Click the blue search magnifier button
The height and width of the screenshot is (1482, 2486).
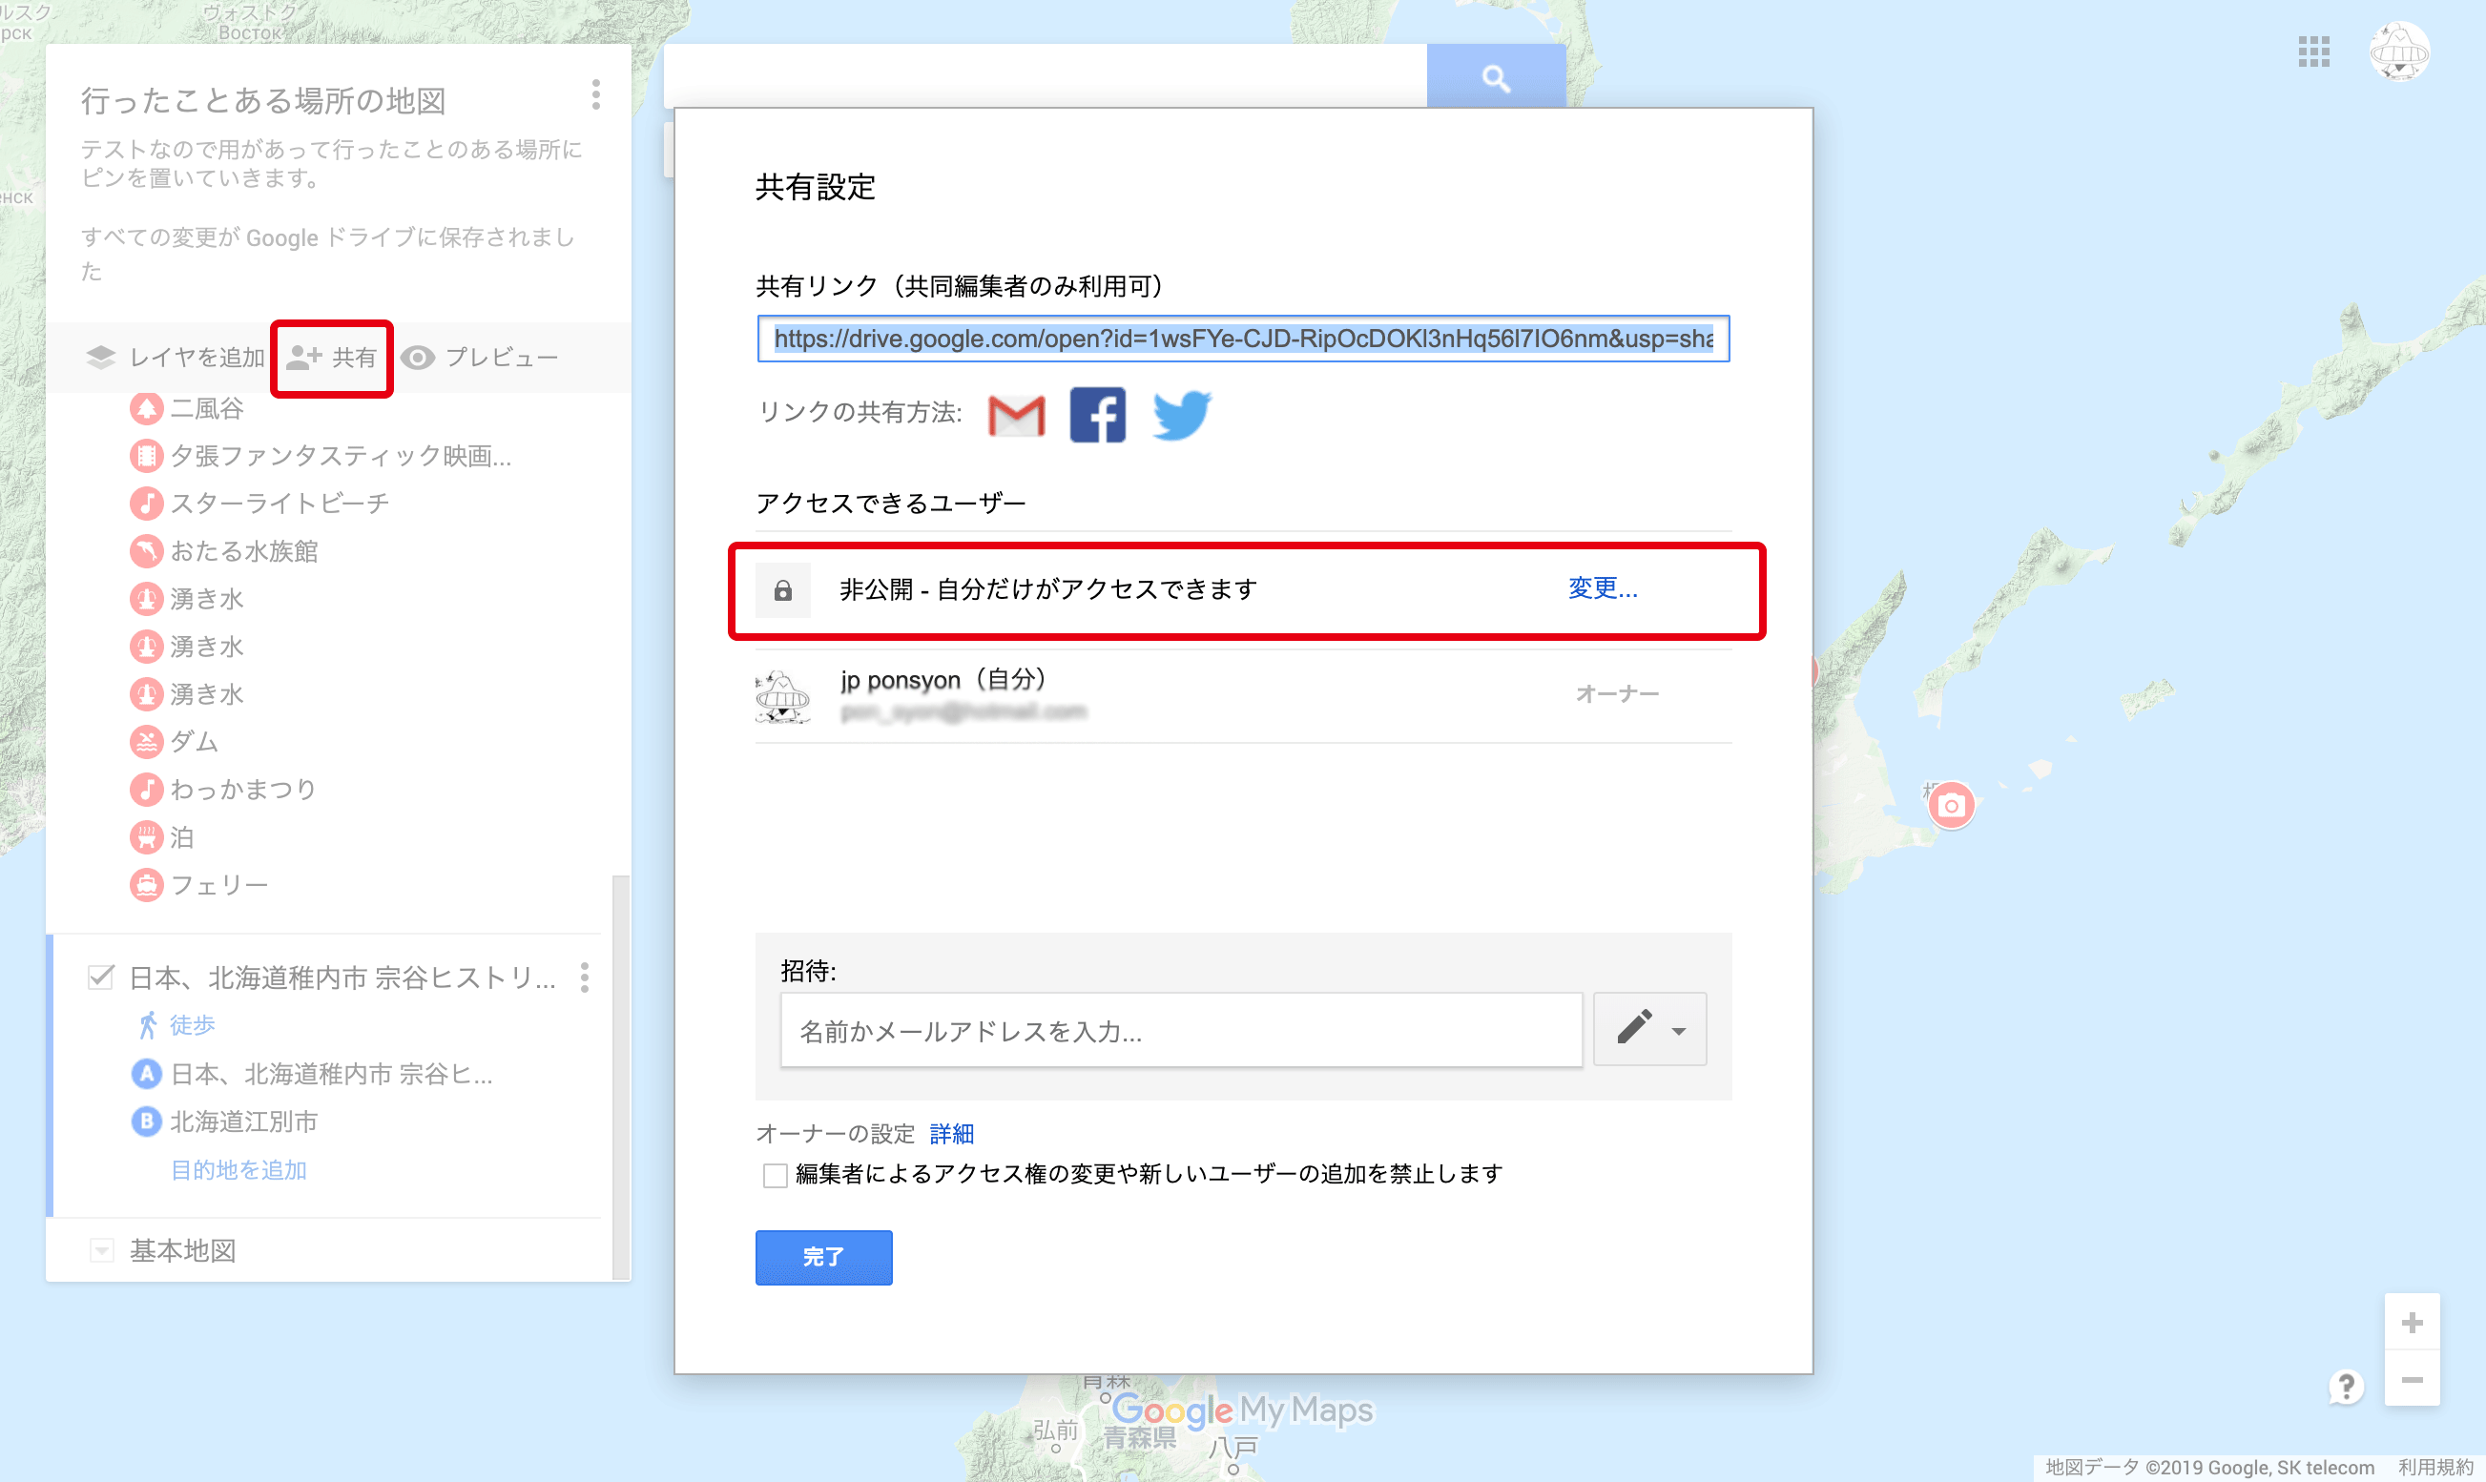tap(1495, 77)
